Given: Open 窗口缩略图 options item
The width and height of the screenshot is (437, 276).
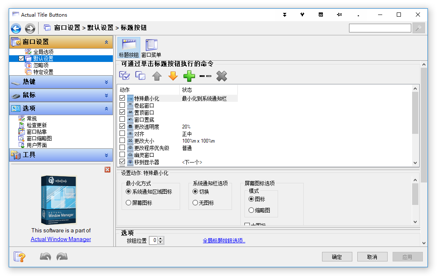Looking at the screenshot, I should [x=39, y=138].
